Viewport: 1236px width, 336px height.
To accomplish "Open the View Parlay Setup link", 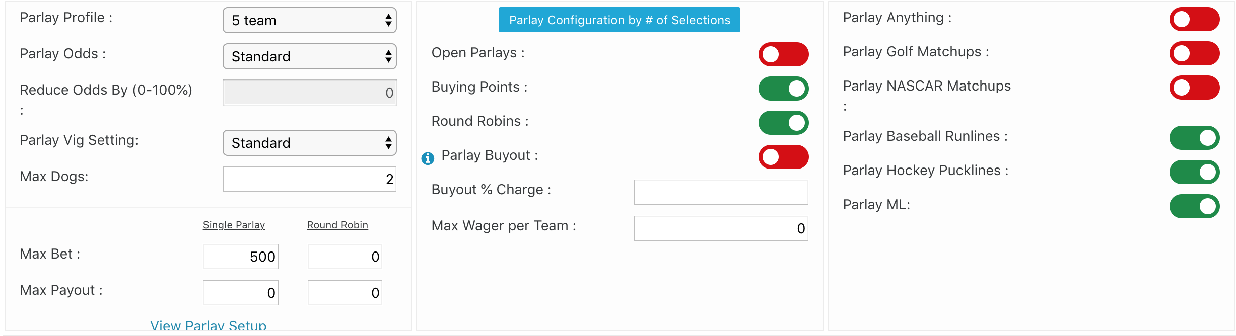I will pyautogui.click(x=208, y=325).
